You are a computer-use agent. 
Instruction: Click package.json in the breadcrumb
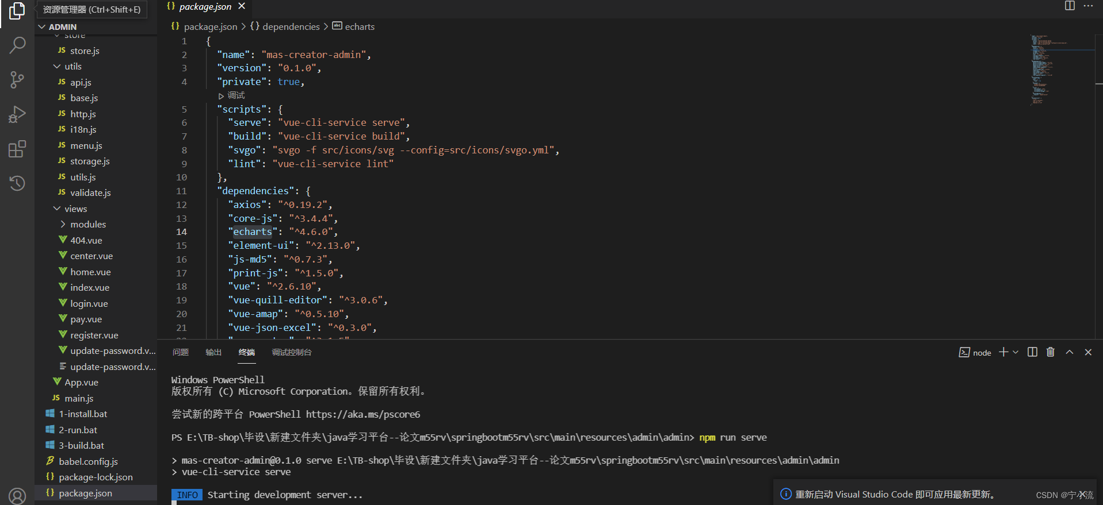[x=211, y=26]
